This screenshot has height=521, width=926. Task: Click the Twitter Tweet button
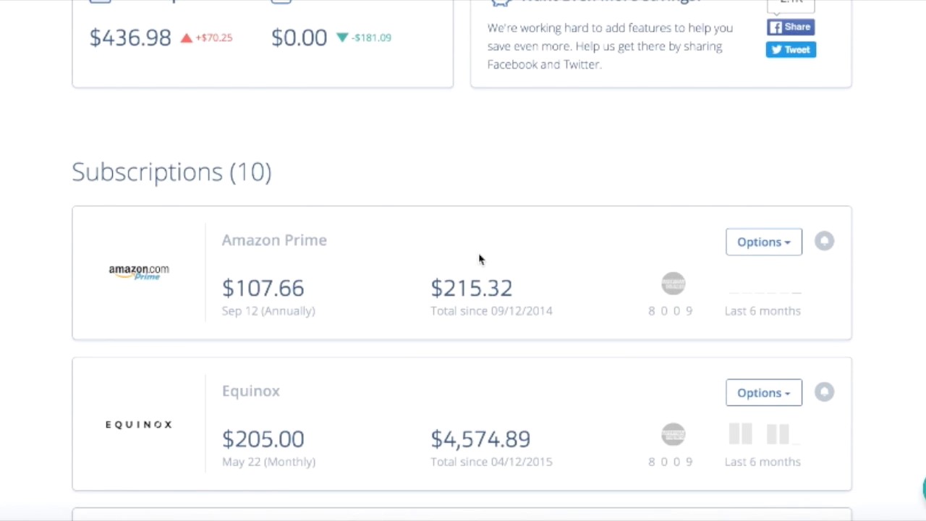(791, 49)
